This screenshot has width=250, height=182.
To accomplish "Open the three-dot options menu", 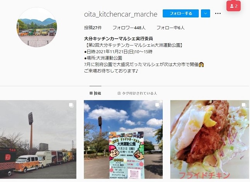I will click(218, 13).
